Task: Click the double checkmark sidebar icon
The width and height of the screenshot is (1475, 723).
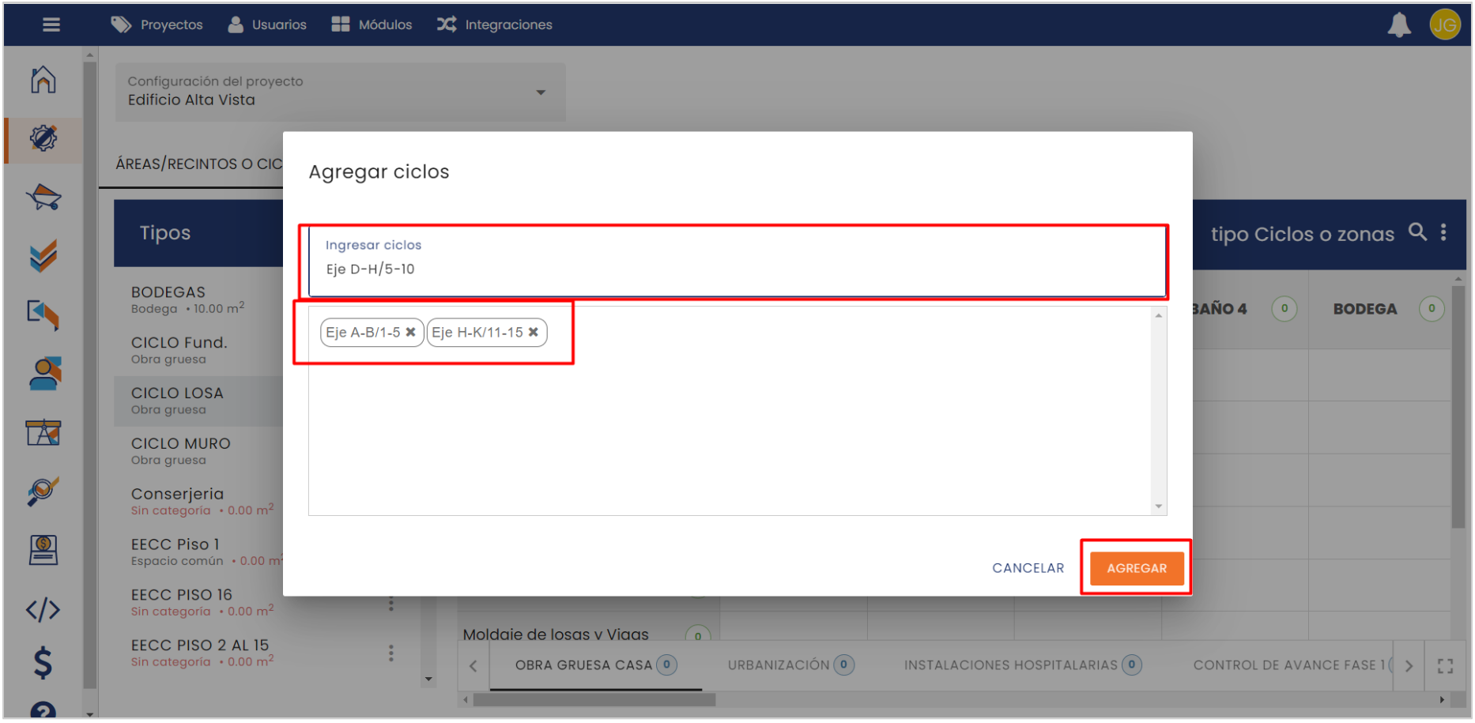Action: pyautogui.click(x=43, y=255)
